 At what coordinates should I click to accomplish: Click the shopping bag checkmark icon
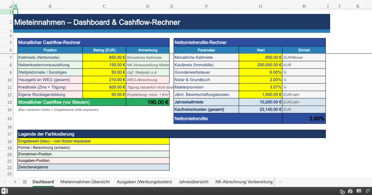pos(350,191)
